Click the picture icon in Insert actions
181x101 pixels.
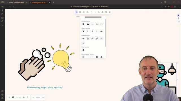pos(83,38)
